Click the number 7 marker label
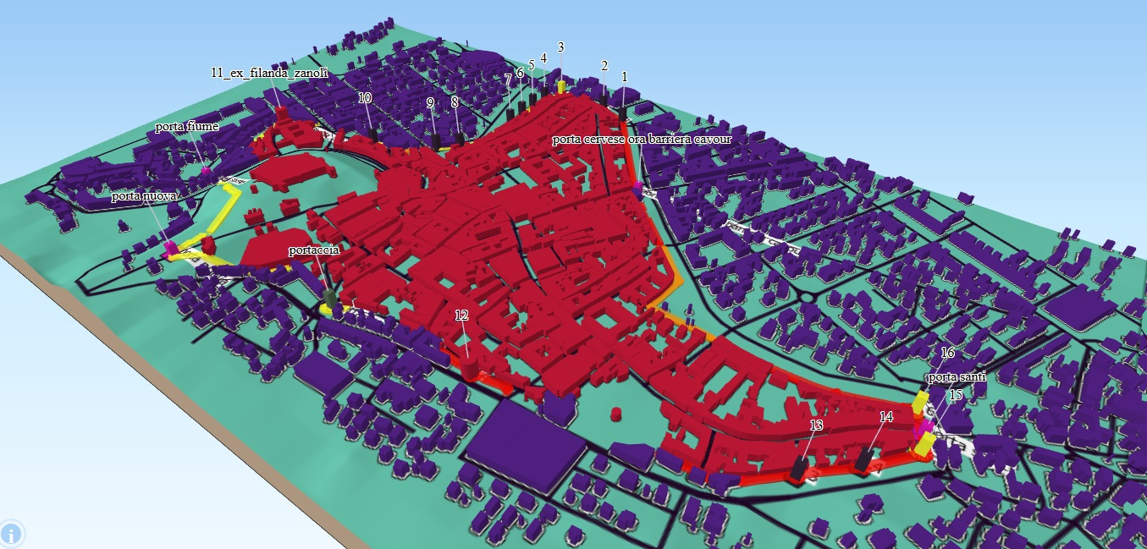 click(508, 79)
